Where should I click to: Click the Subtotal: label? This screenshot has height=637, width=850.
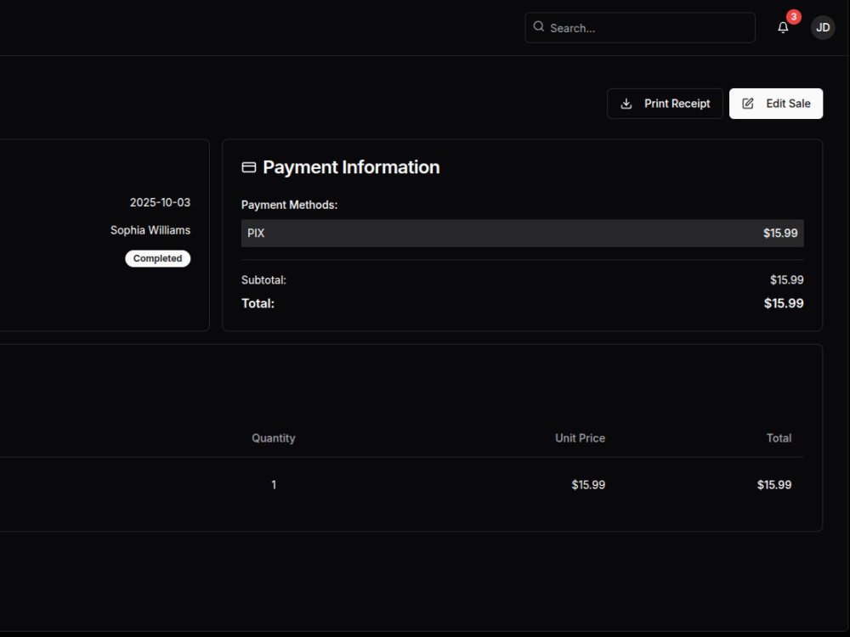(263, 280)
